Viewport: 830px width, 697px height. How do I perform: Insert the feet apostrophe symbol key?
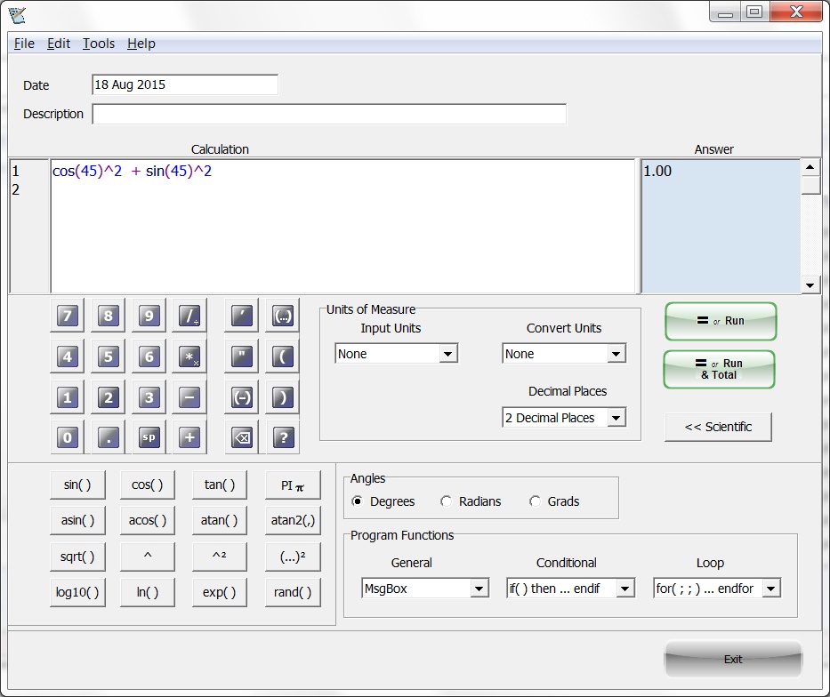click(x=242, y=316)
